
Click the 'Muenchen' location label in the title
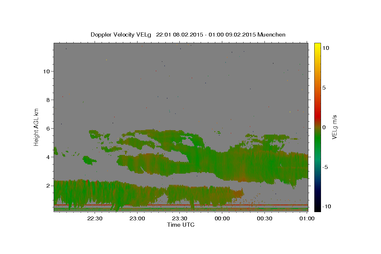(271, 35)
